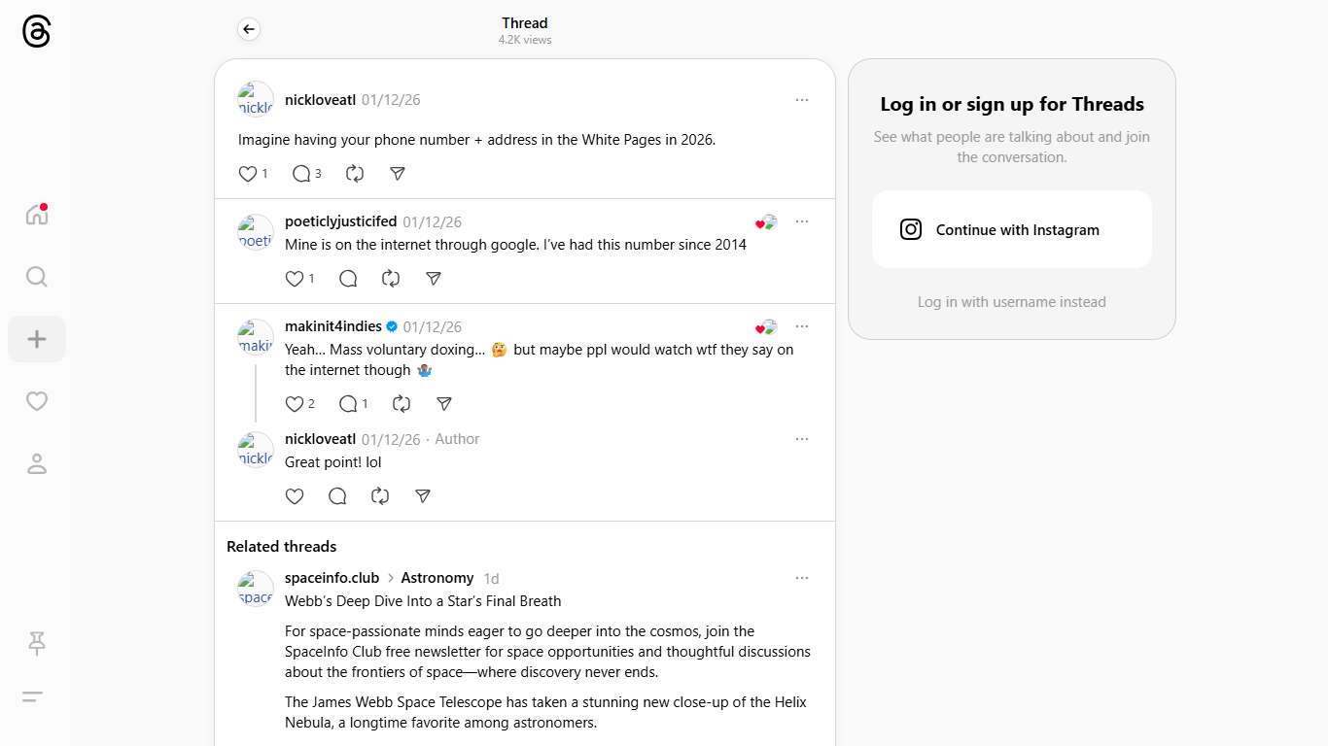Open the Home feed icon

pos(37,215)
